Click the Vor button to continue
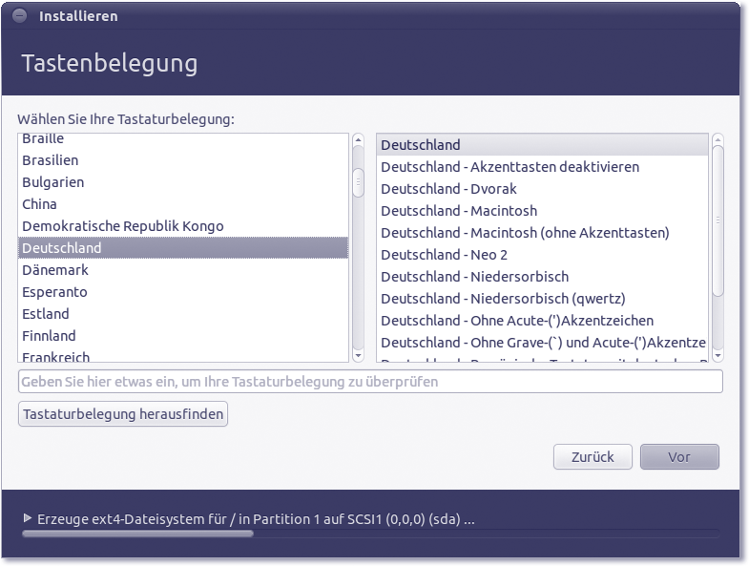The height and width of the screenshot is (566, 749). point(679,457)
